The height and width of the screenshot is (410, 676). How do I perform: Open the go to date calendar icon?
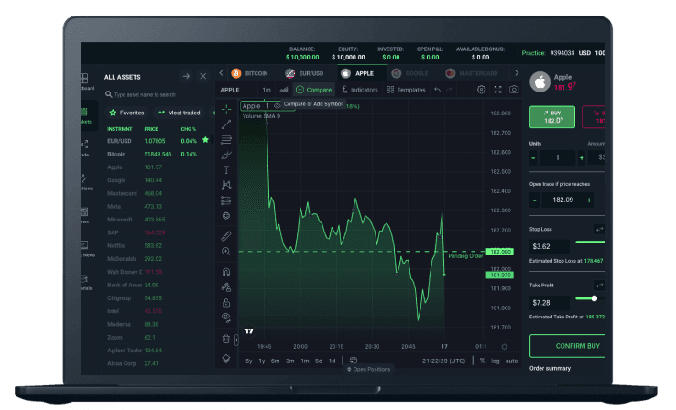tap(353, 360)
